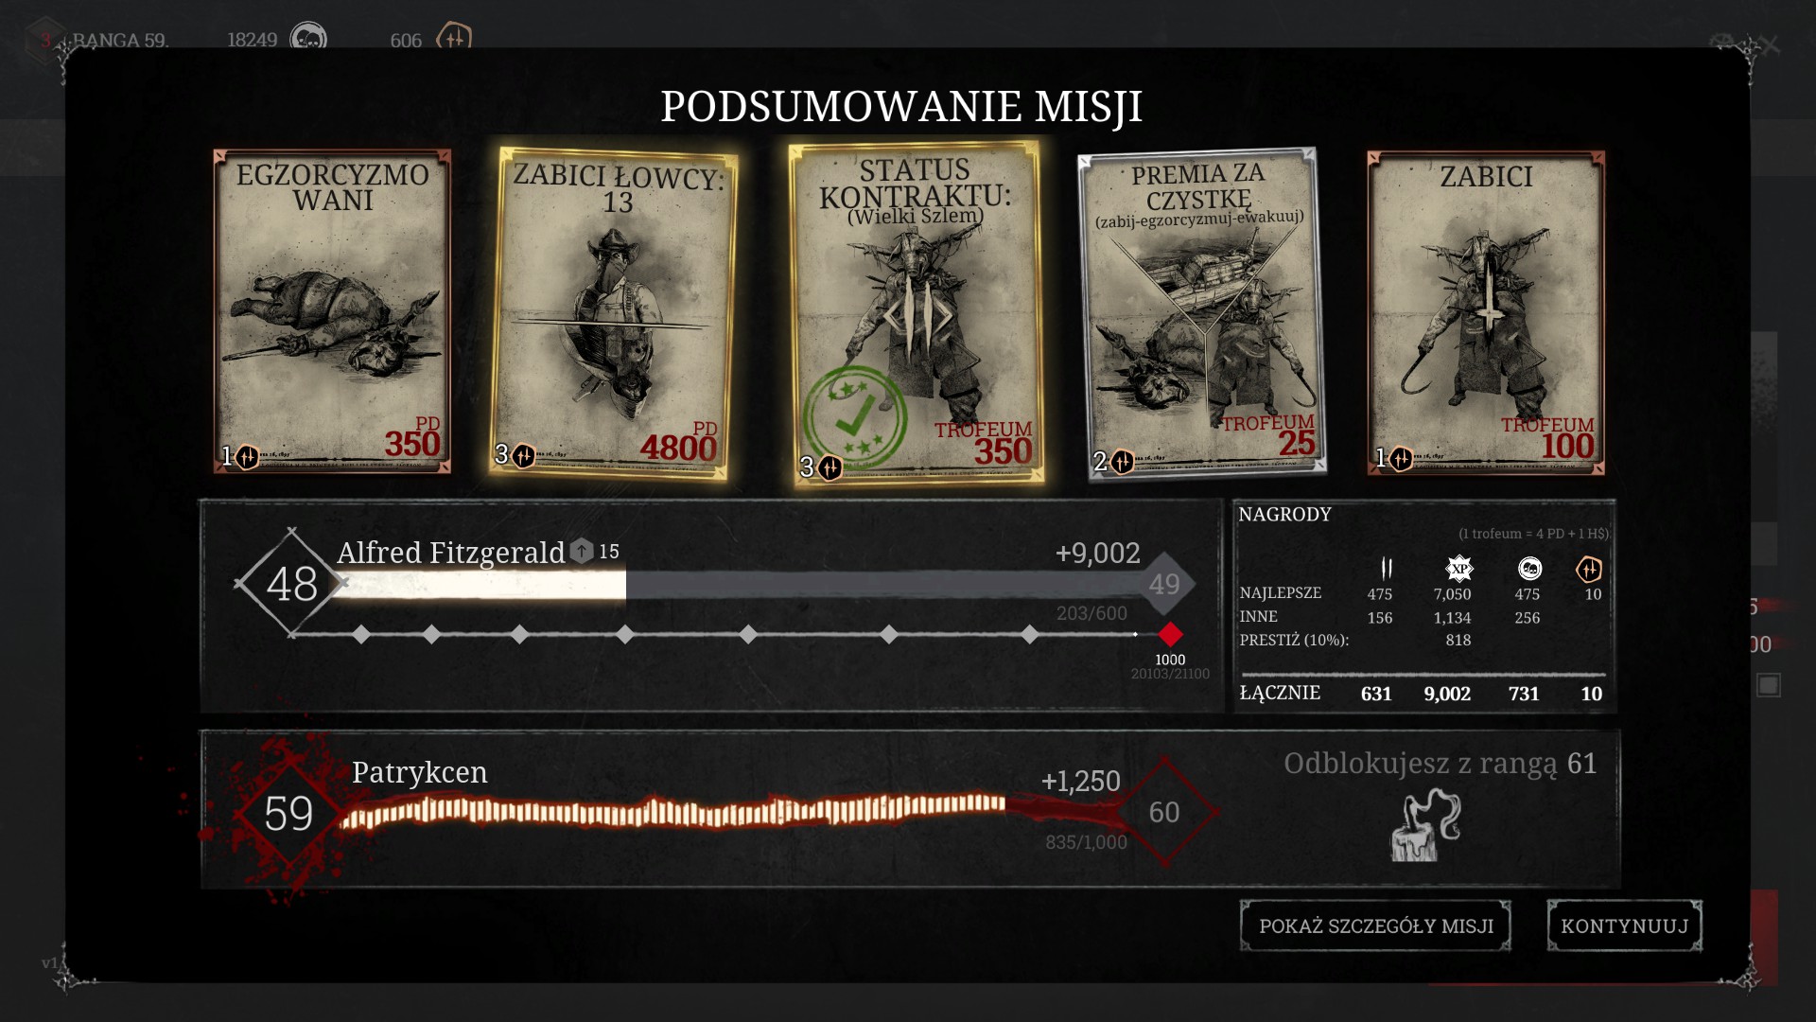Click the red diamond 1000 milestone marker

click(x=1170, y=634)
